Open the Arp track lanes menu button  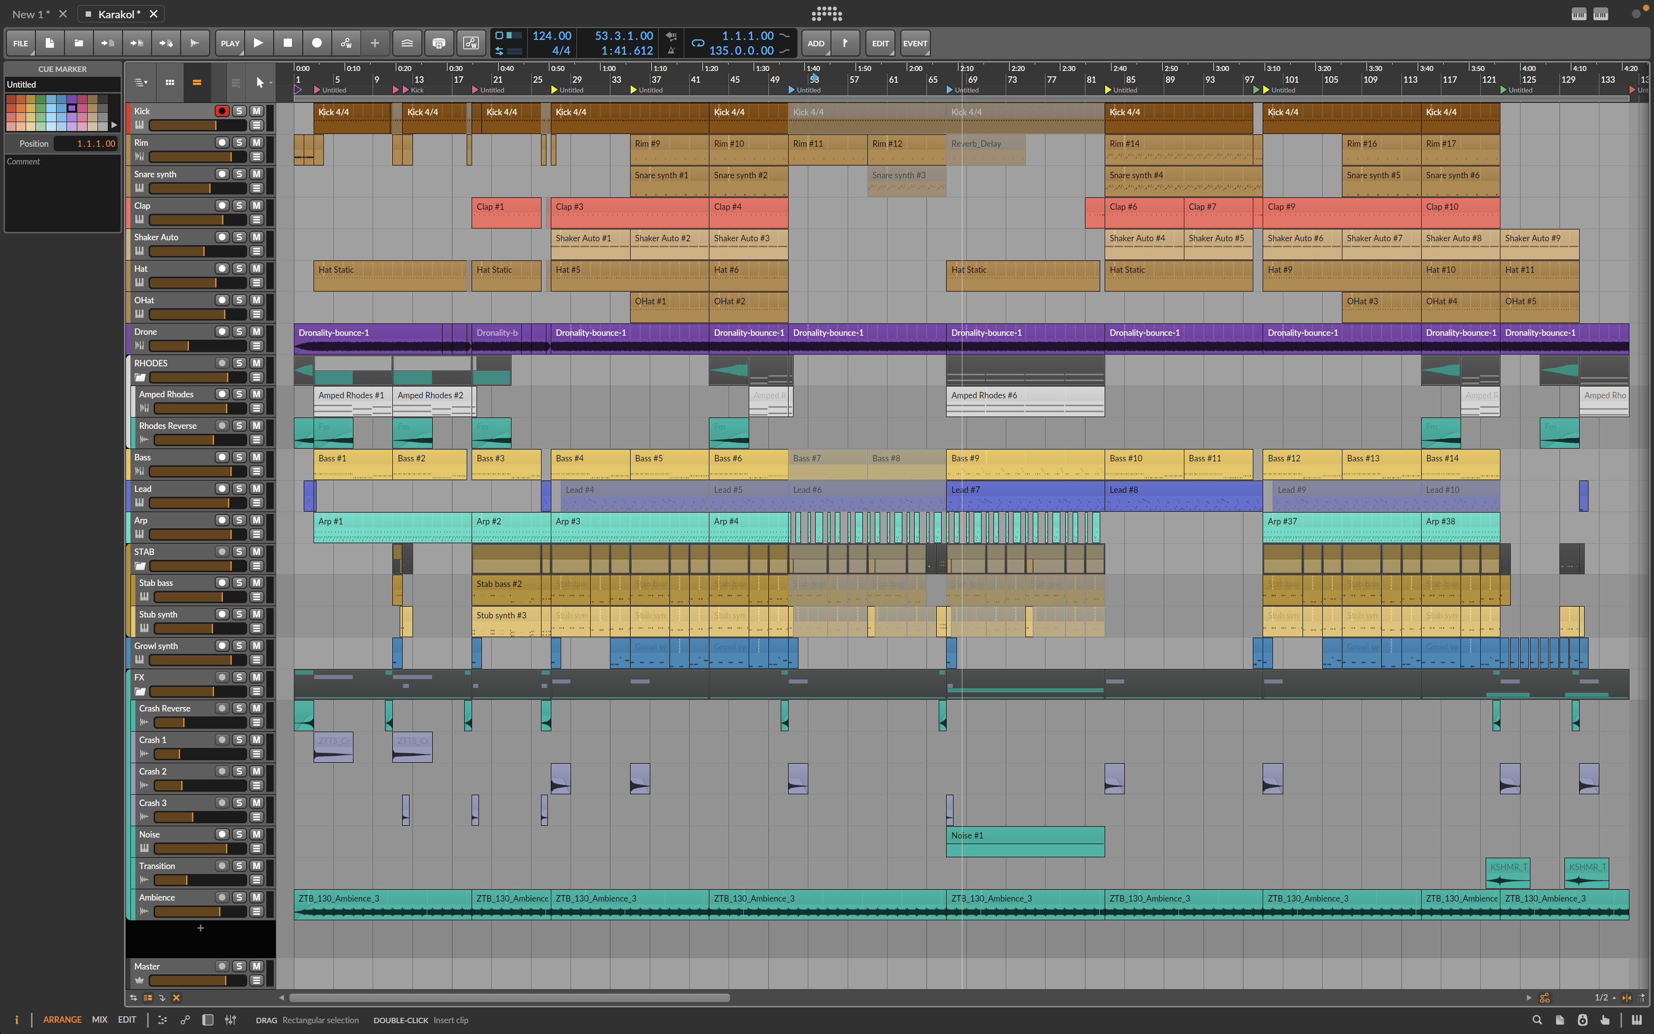pyautogui.click(x=256, y=534)
